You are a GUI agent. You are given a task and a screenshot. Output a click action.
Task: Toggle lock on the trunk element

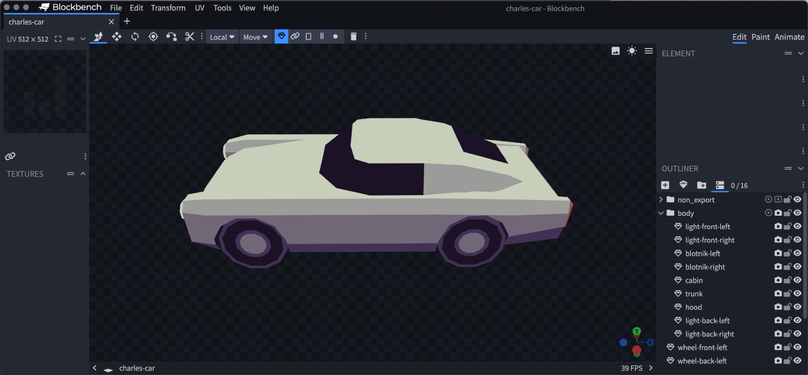click(x=787, y=294)
